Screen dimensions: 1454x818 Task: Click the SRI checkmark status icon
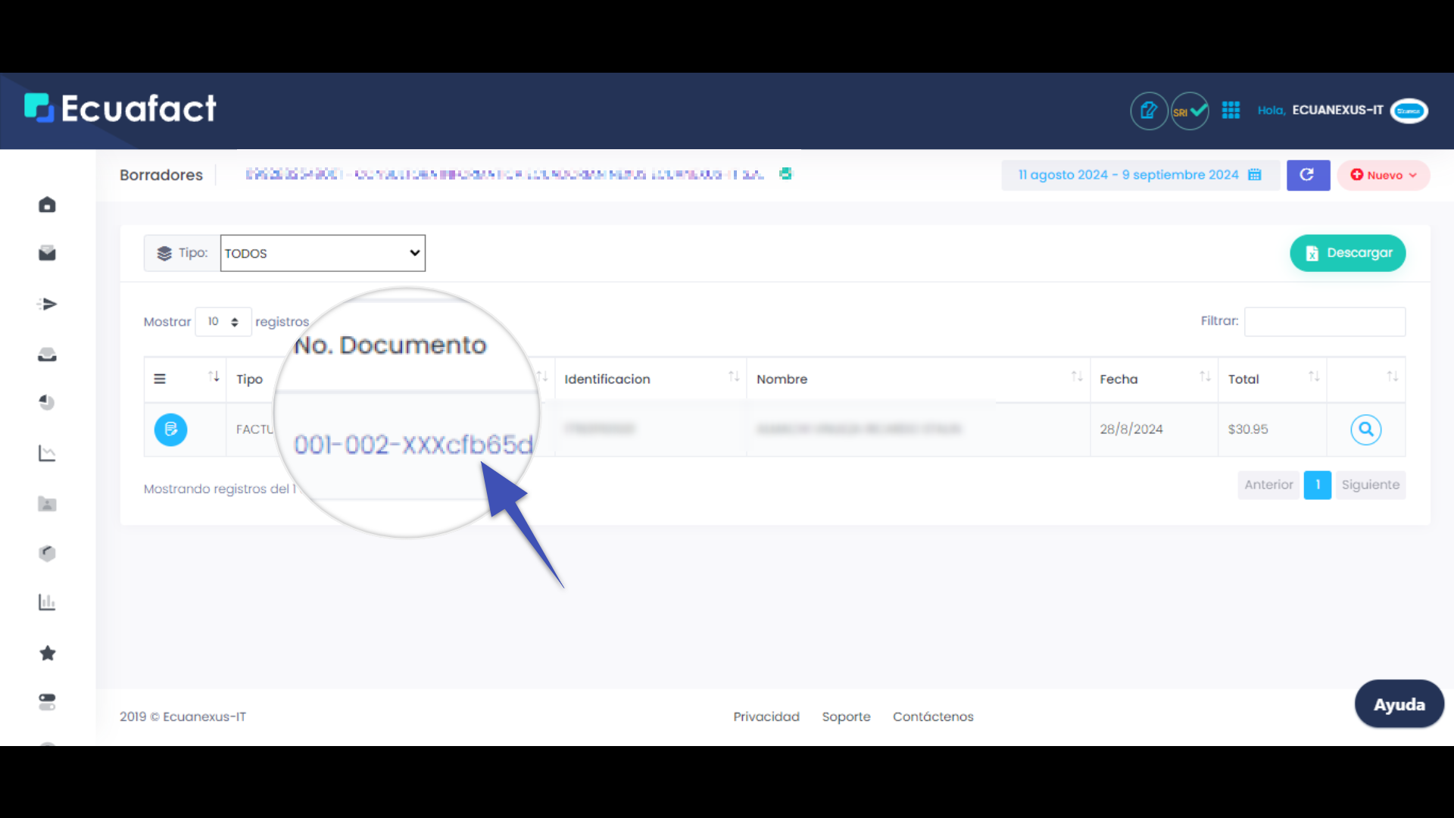point(1190,111)
